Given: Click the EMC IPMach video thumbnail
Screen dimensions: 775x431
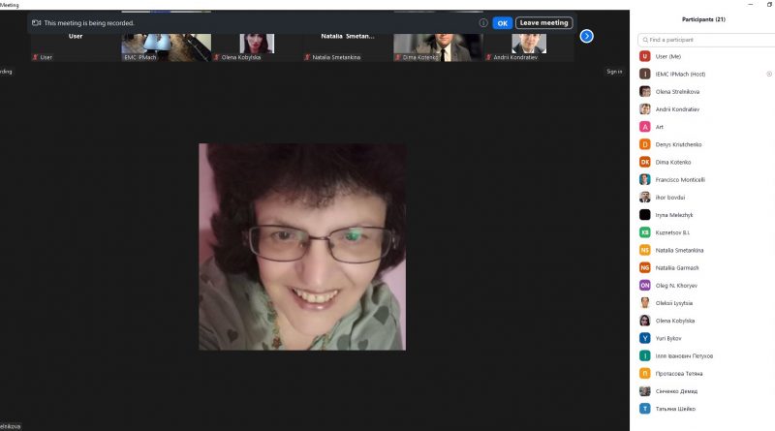Looking at the screenshot, I should [166, 43].
